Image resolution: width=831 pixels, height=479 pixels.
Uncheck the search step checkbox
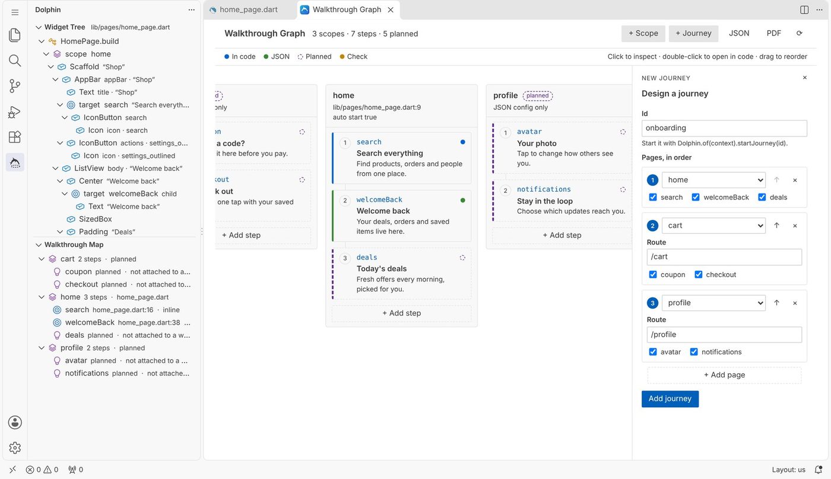pyautogui.click(x=653, y=197)
